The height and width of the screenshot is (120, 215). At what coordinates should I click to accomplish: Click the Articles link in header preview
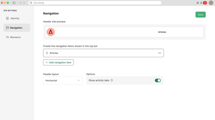point(162,32)
